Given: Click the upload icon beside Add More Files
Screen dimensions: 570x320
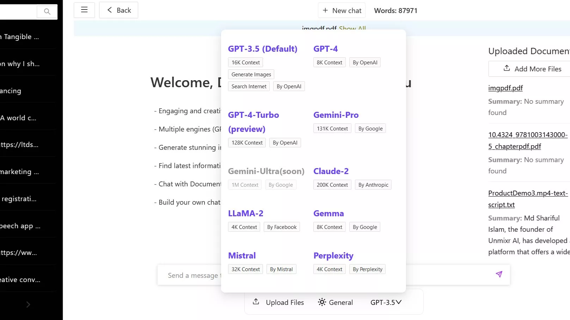Looking at the screenshot, I should tap(507, 68).
